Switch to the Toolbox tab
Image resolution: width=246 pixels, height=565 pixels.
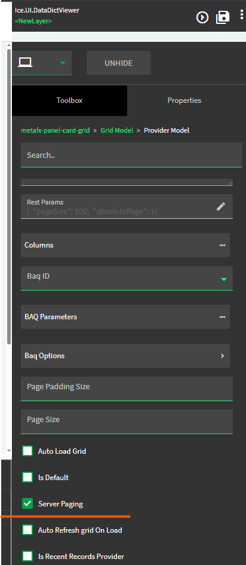pyautogui.click(x=69, y=100)
